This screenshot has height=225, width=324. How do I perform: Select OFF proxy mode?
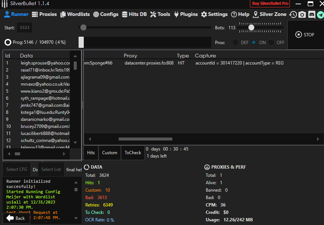pos(271,42)
